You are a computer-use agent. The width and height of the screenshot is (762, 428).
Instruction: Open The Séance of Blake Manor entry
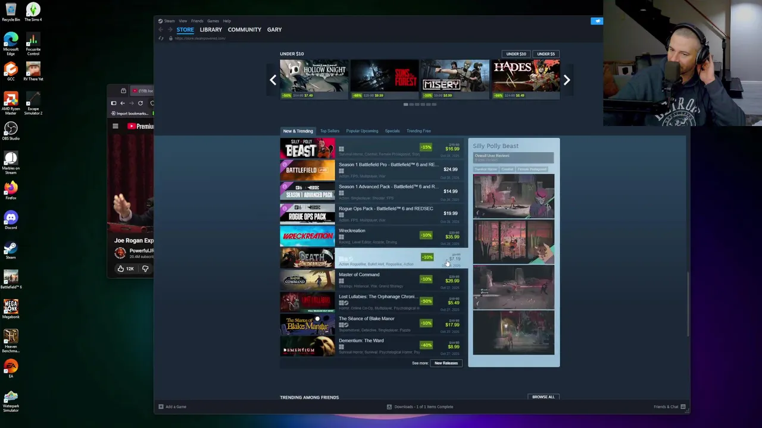(374, 324)
